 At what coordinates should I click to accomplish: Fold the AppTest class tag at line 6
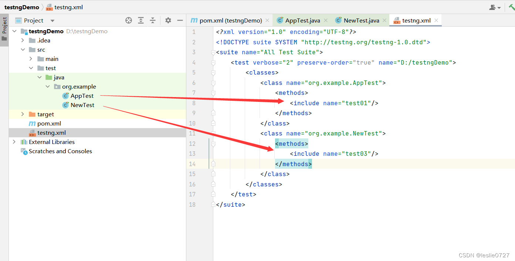[x=213, y=83]
